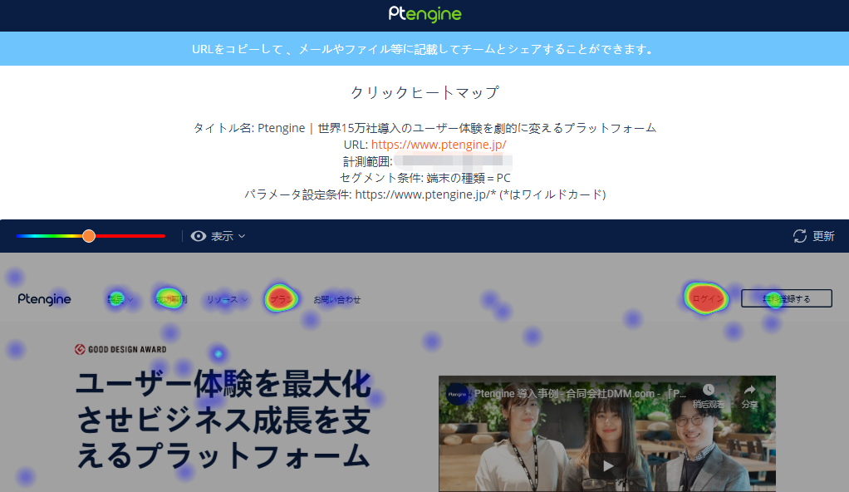Click the タイトル名 line
The width and height of the screenshot is (849, 492).
point(425,129)
